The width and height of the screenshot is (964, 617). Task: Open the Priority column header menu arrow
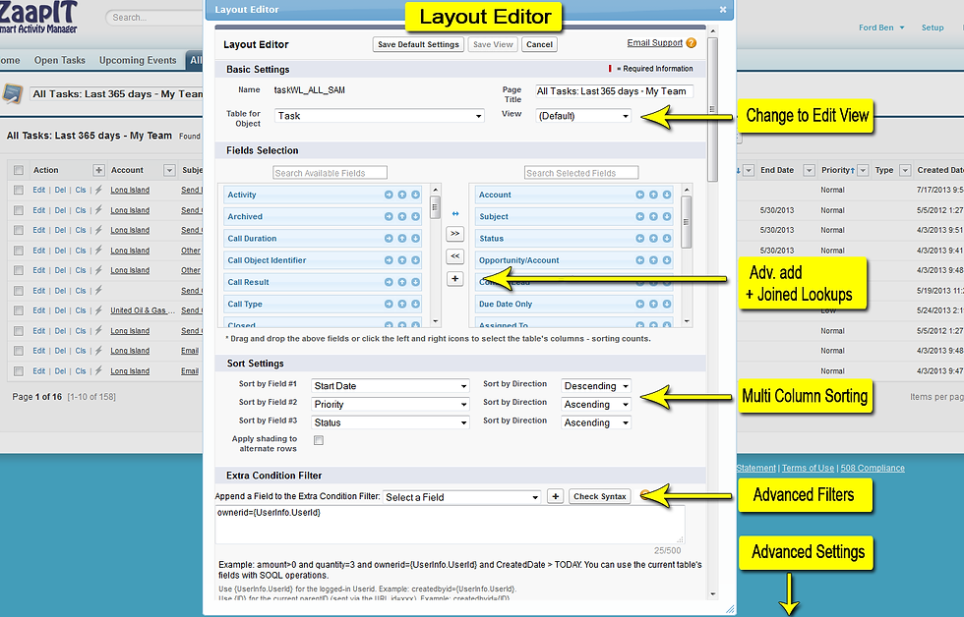[863, 170]
